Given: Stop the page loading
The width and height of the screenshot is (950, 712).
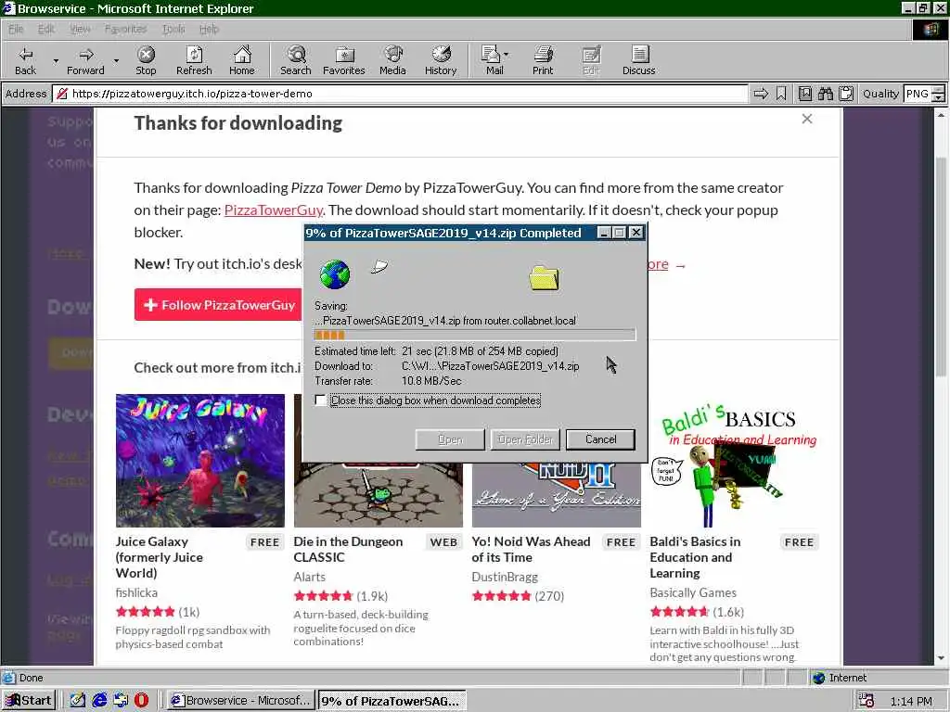Looking at the screenshot, I should coord(146,60).
